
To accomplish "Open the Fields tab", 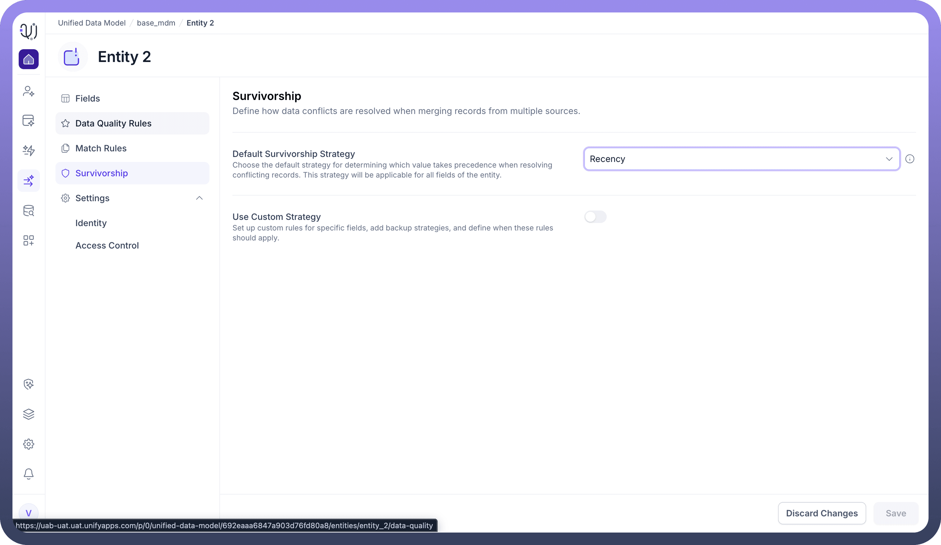I will [x=87, y=98].
